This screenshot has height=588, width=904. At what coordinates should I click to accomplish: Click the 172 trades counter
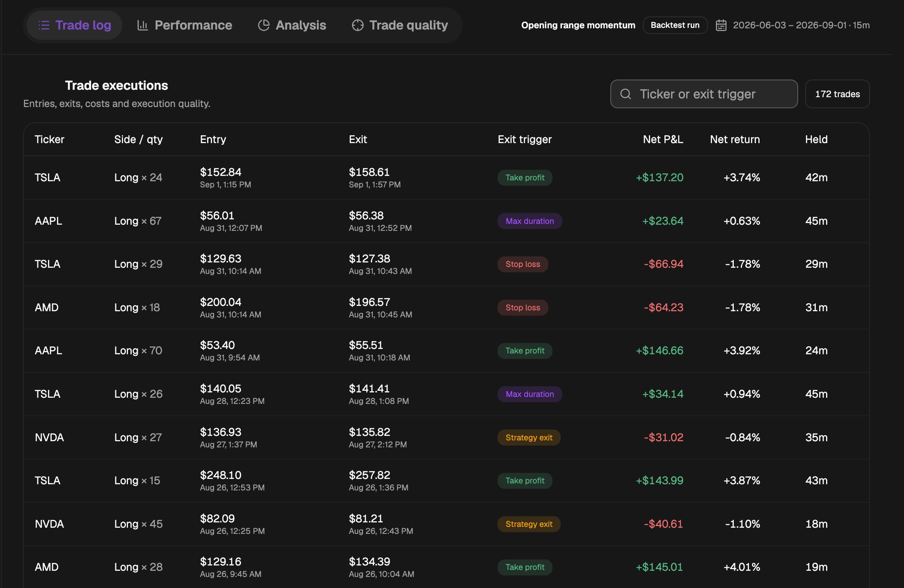point(837,94)
